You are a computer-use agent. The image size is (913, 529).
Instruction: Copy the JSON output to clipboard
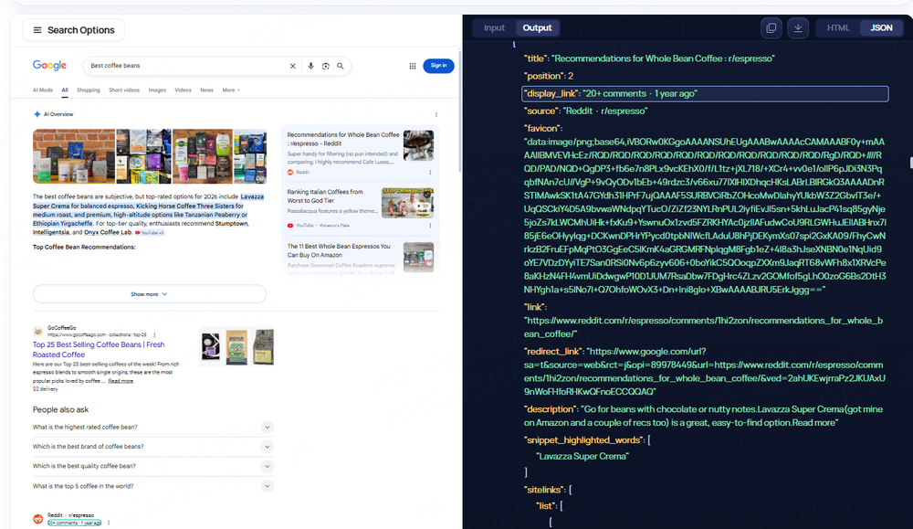[x=771, y=28]
